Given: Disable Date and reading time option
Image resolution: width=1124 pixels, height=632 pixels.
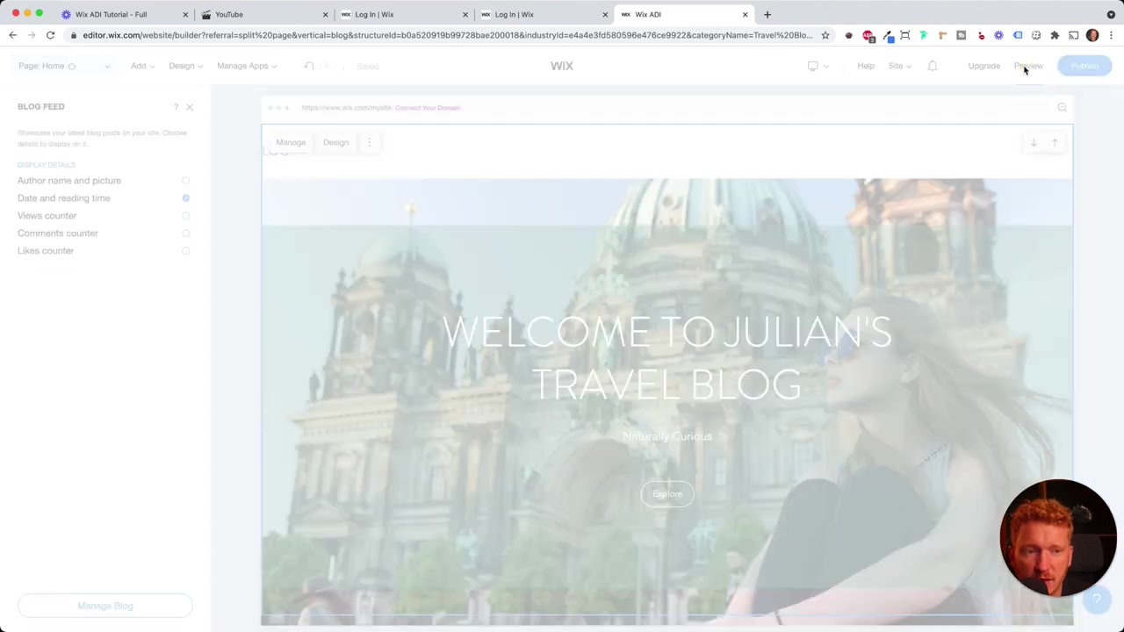Looking at the screenshot, I should pos(185,198).
